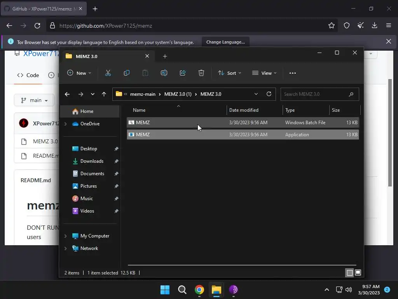Click the New Identity broom icon
The image size is (398, 299).
click(x=360, y=25)
